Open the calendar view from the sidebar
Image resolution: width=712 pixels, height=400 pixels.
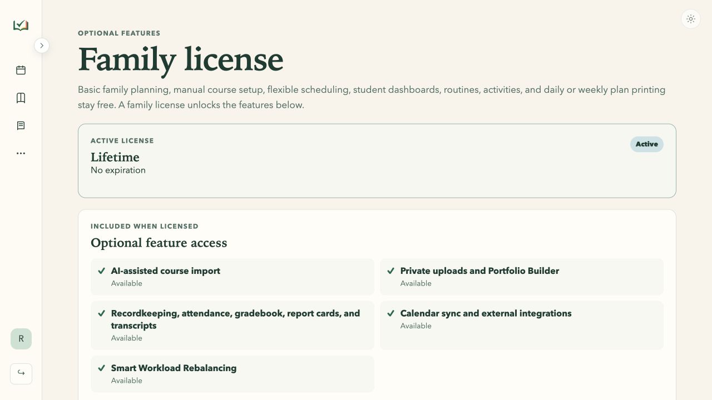(x=21, y=70)
